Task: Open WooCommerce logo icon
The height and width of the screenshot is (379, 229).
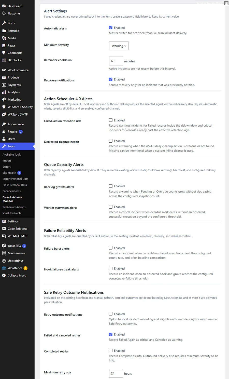Action: click(x=4, y=70)
